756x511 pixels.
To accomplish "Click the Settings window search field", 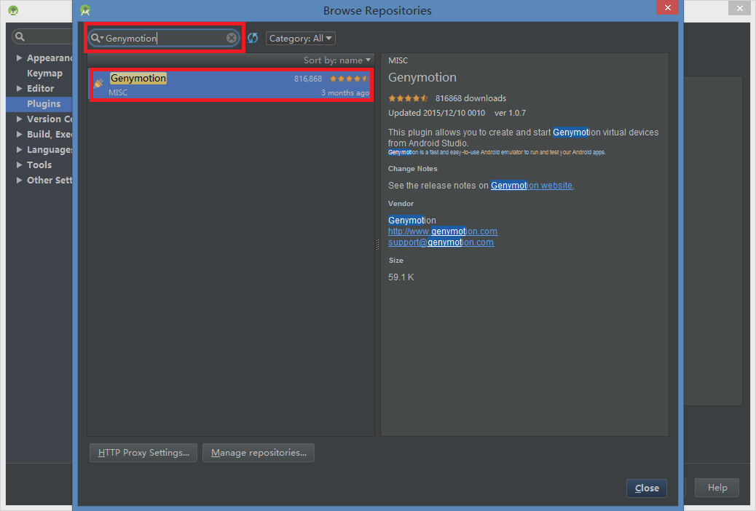I will coord(42,36).
